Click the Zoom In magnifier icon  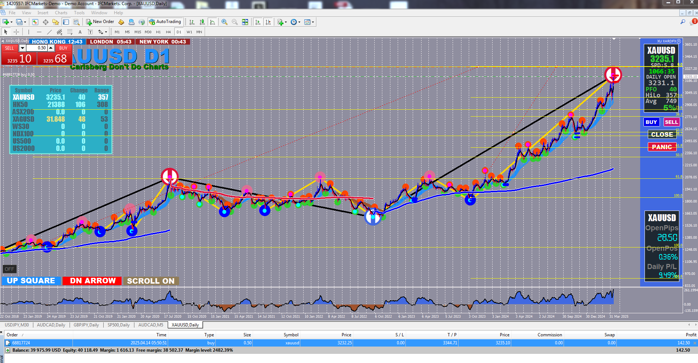[x=224, y=22]
